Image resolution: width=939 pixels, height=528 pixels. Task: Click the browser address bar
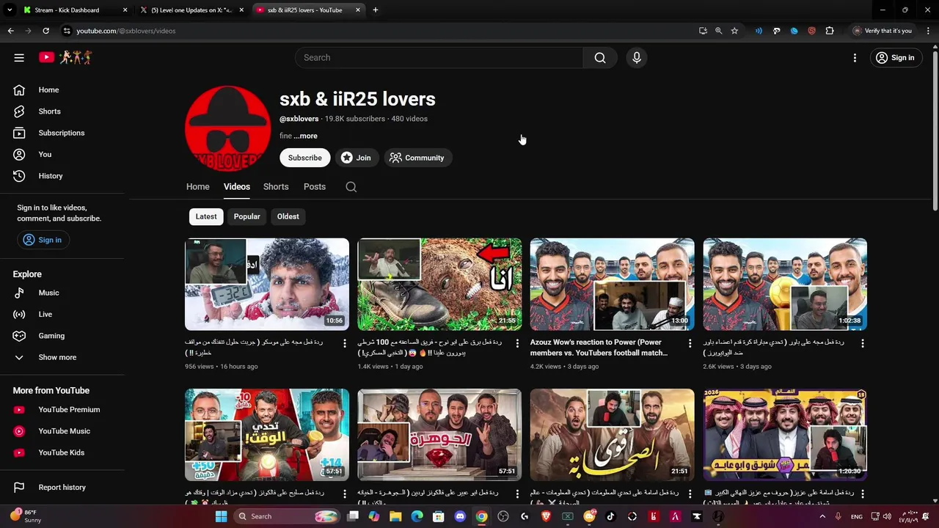point(381,31)
